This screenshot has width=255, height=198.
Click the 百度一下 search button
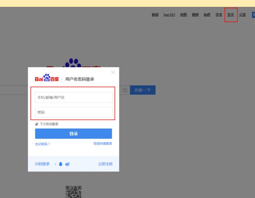point(143,90)
